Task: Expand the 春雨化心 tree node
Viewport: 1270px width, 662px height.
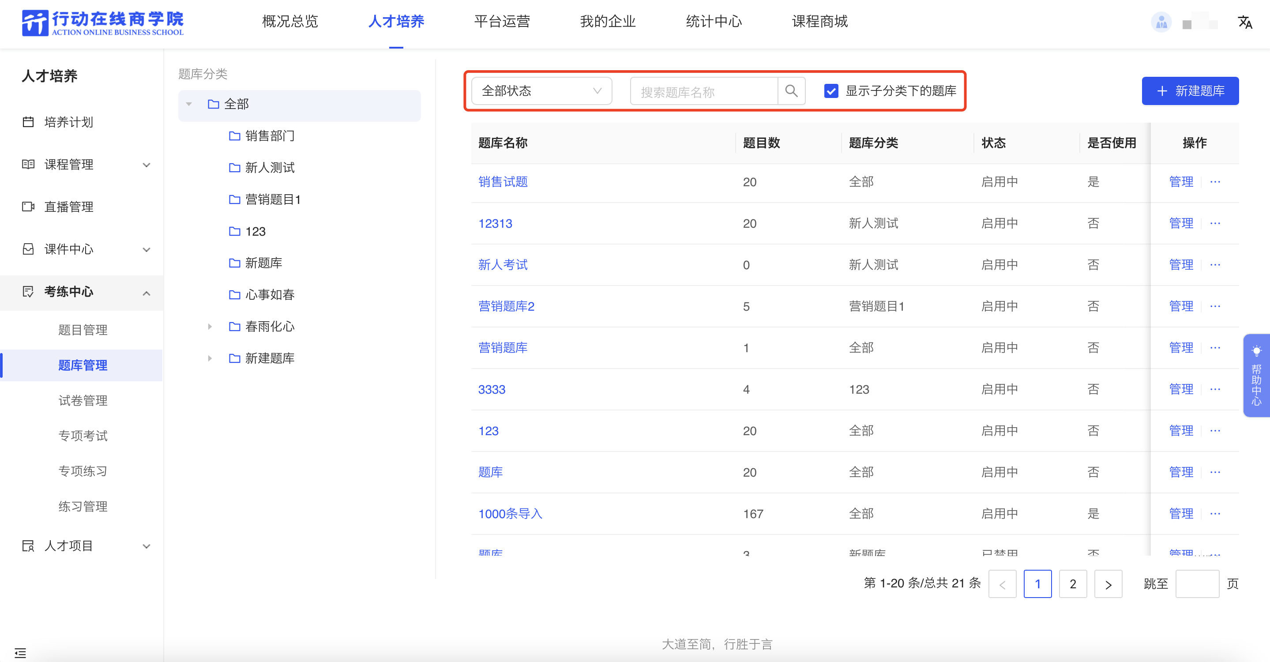Action: 210,326
